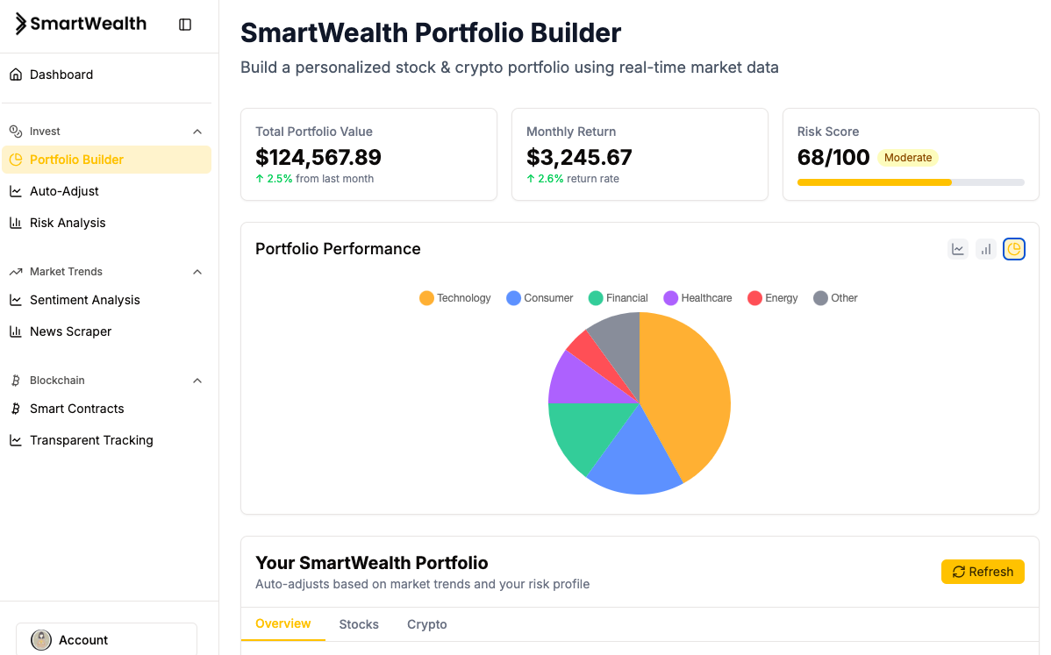Select the pie chart view toggle
The width and height of the screenshot is (1051, 655).
(1014, 249)
